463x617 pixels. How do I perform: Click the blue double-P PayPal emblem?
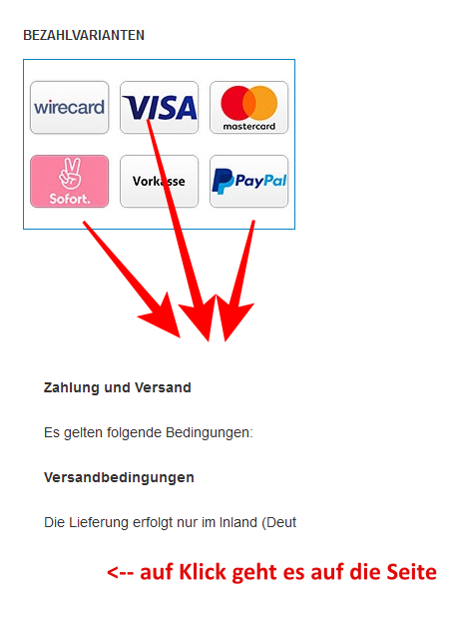click(x=223, y=181)
